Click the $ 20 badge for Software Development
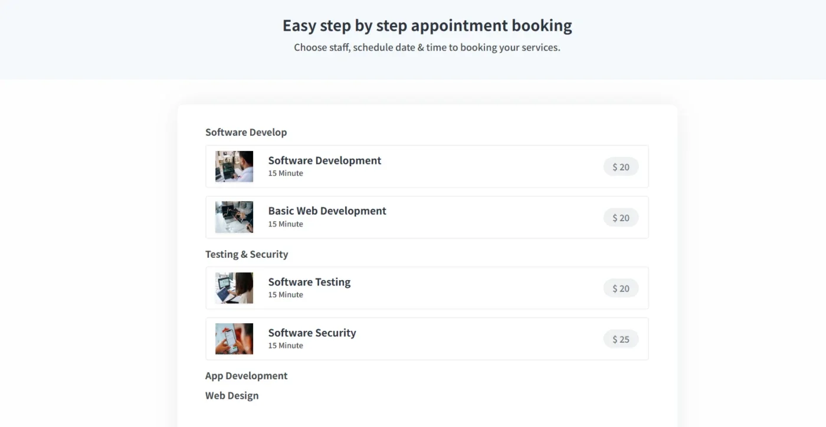 click(x=621, y=167)
